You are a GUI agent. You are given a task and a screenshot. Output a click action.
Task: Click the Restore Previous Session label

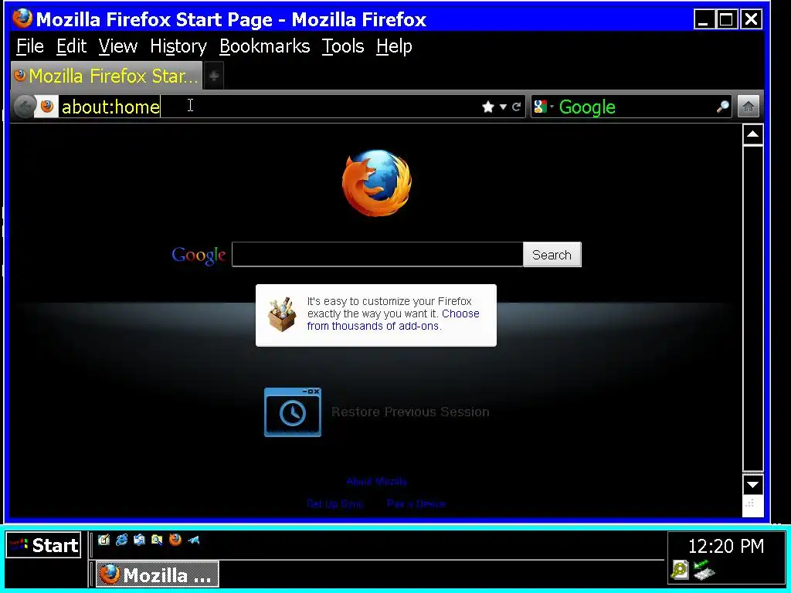(x=410, y=412)
